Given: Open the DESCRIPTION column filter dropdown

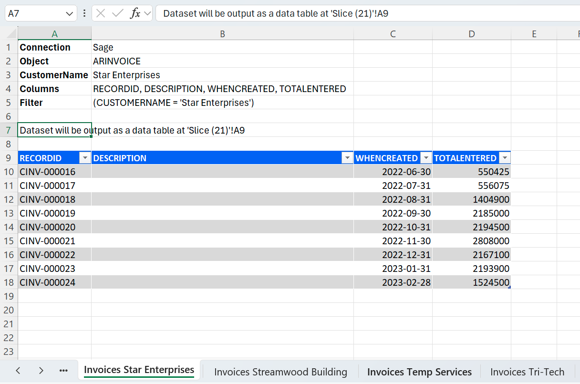Looking at the screenshot, I should point(348,158).
